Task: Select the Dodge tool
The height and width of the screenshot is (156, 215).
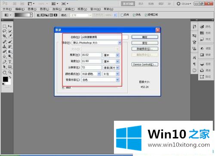Action: 10,56
